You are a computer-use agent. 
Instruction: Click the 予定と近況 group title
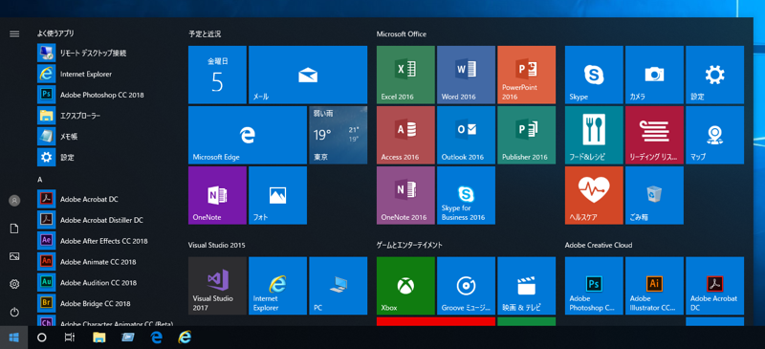pos(205,34)
